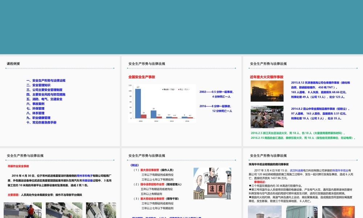Open the 吊装设备 hyperlink
This screenshot has width=363, height=218.
pos(87,181)
